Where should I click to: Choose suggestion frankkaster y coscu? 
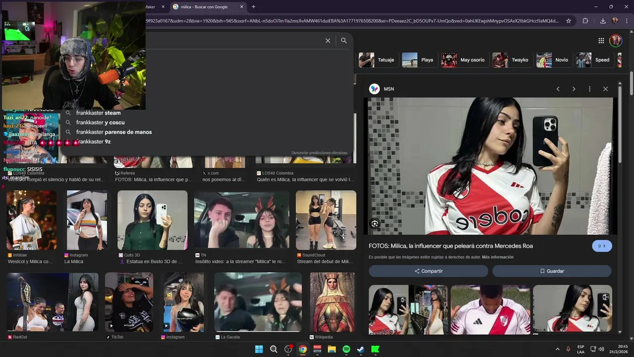pos(100,122)
